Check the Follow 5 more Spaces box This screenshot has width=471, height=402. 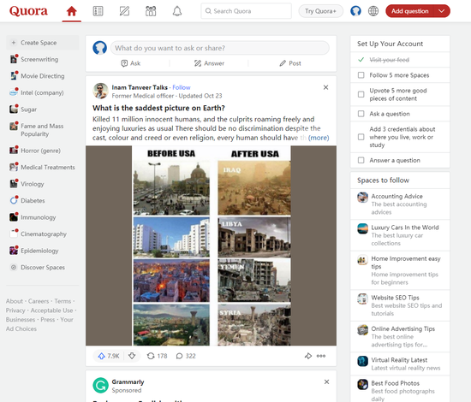[x=361, y=75]
